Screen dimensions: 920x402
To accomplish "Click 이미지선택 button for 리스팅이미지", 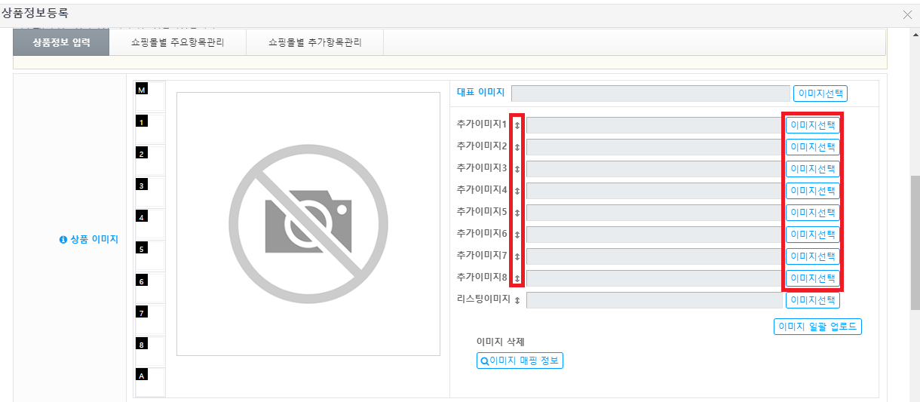I will tap(813, 300).
